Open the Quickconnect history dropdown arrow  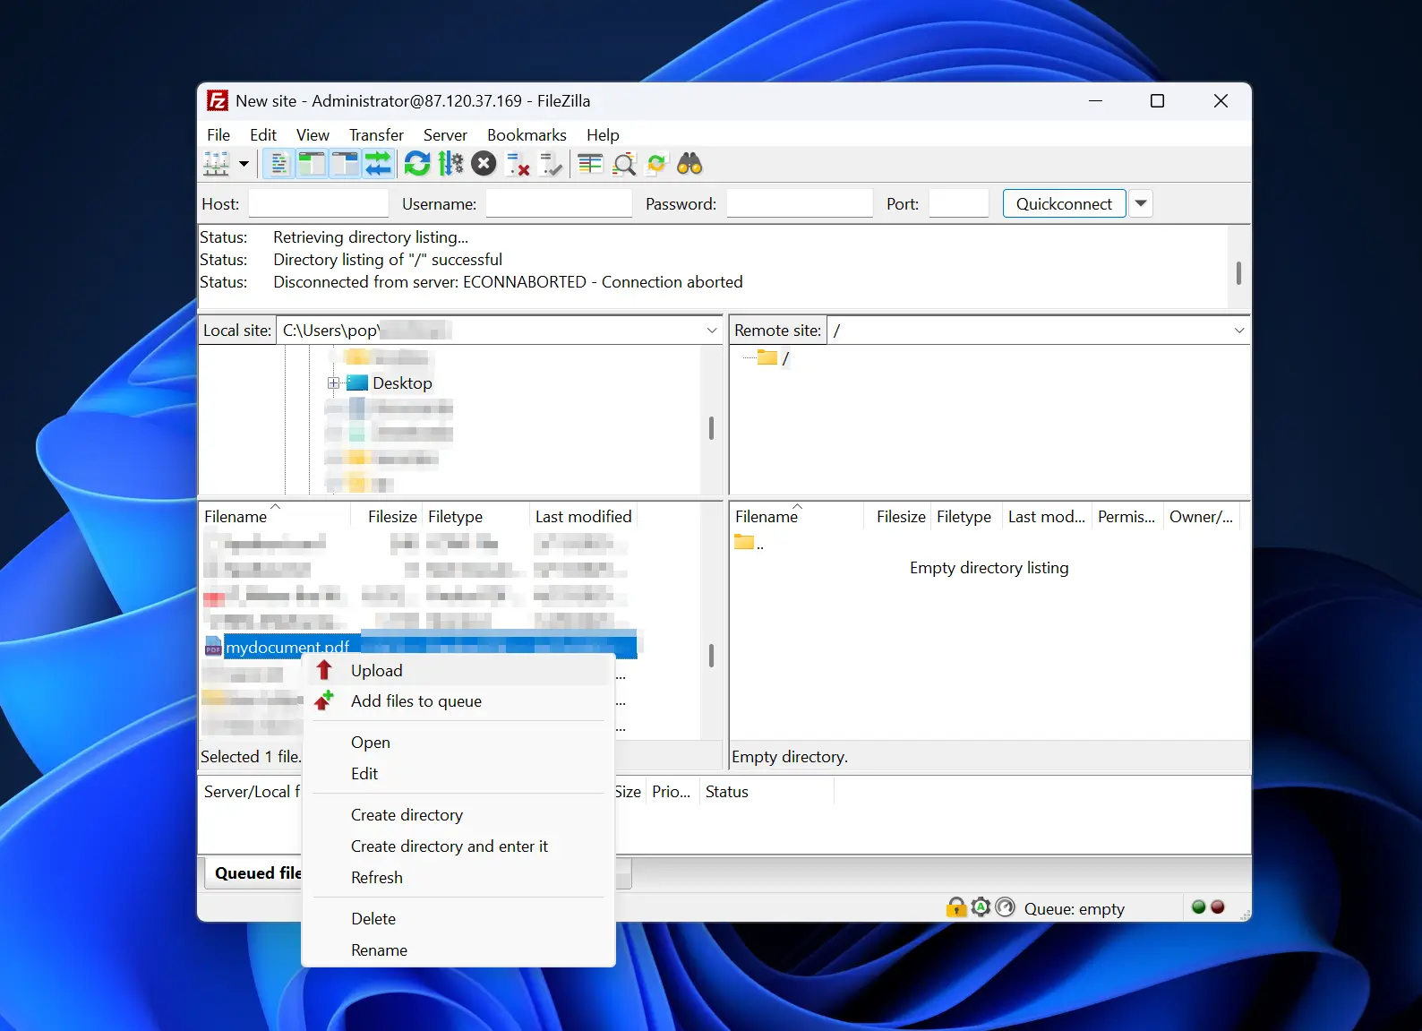coord(1141,204)
